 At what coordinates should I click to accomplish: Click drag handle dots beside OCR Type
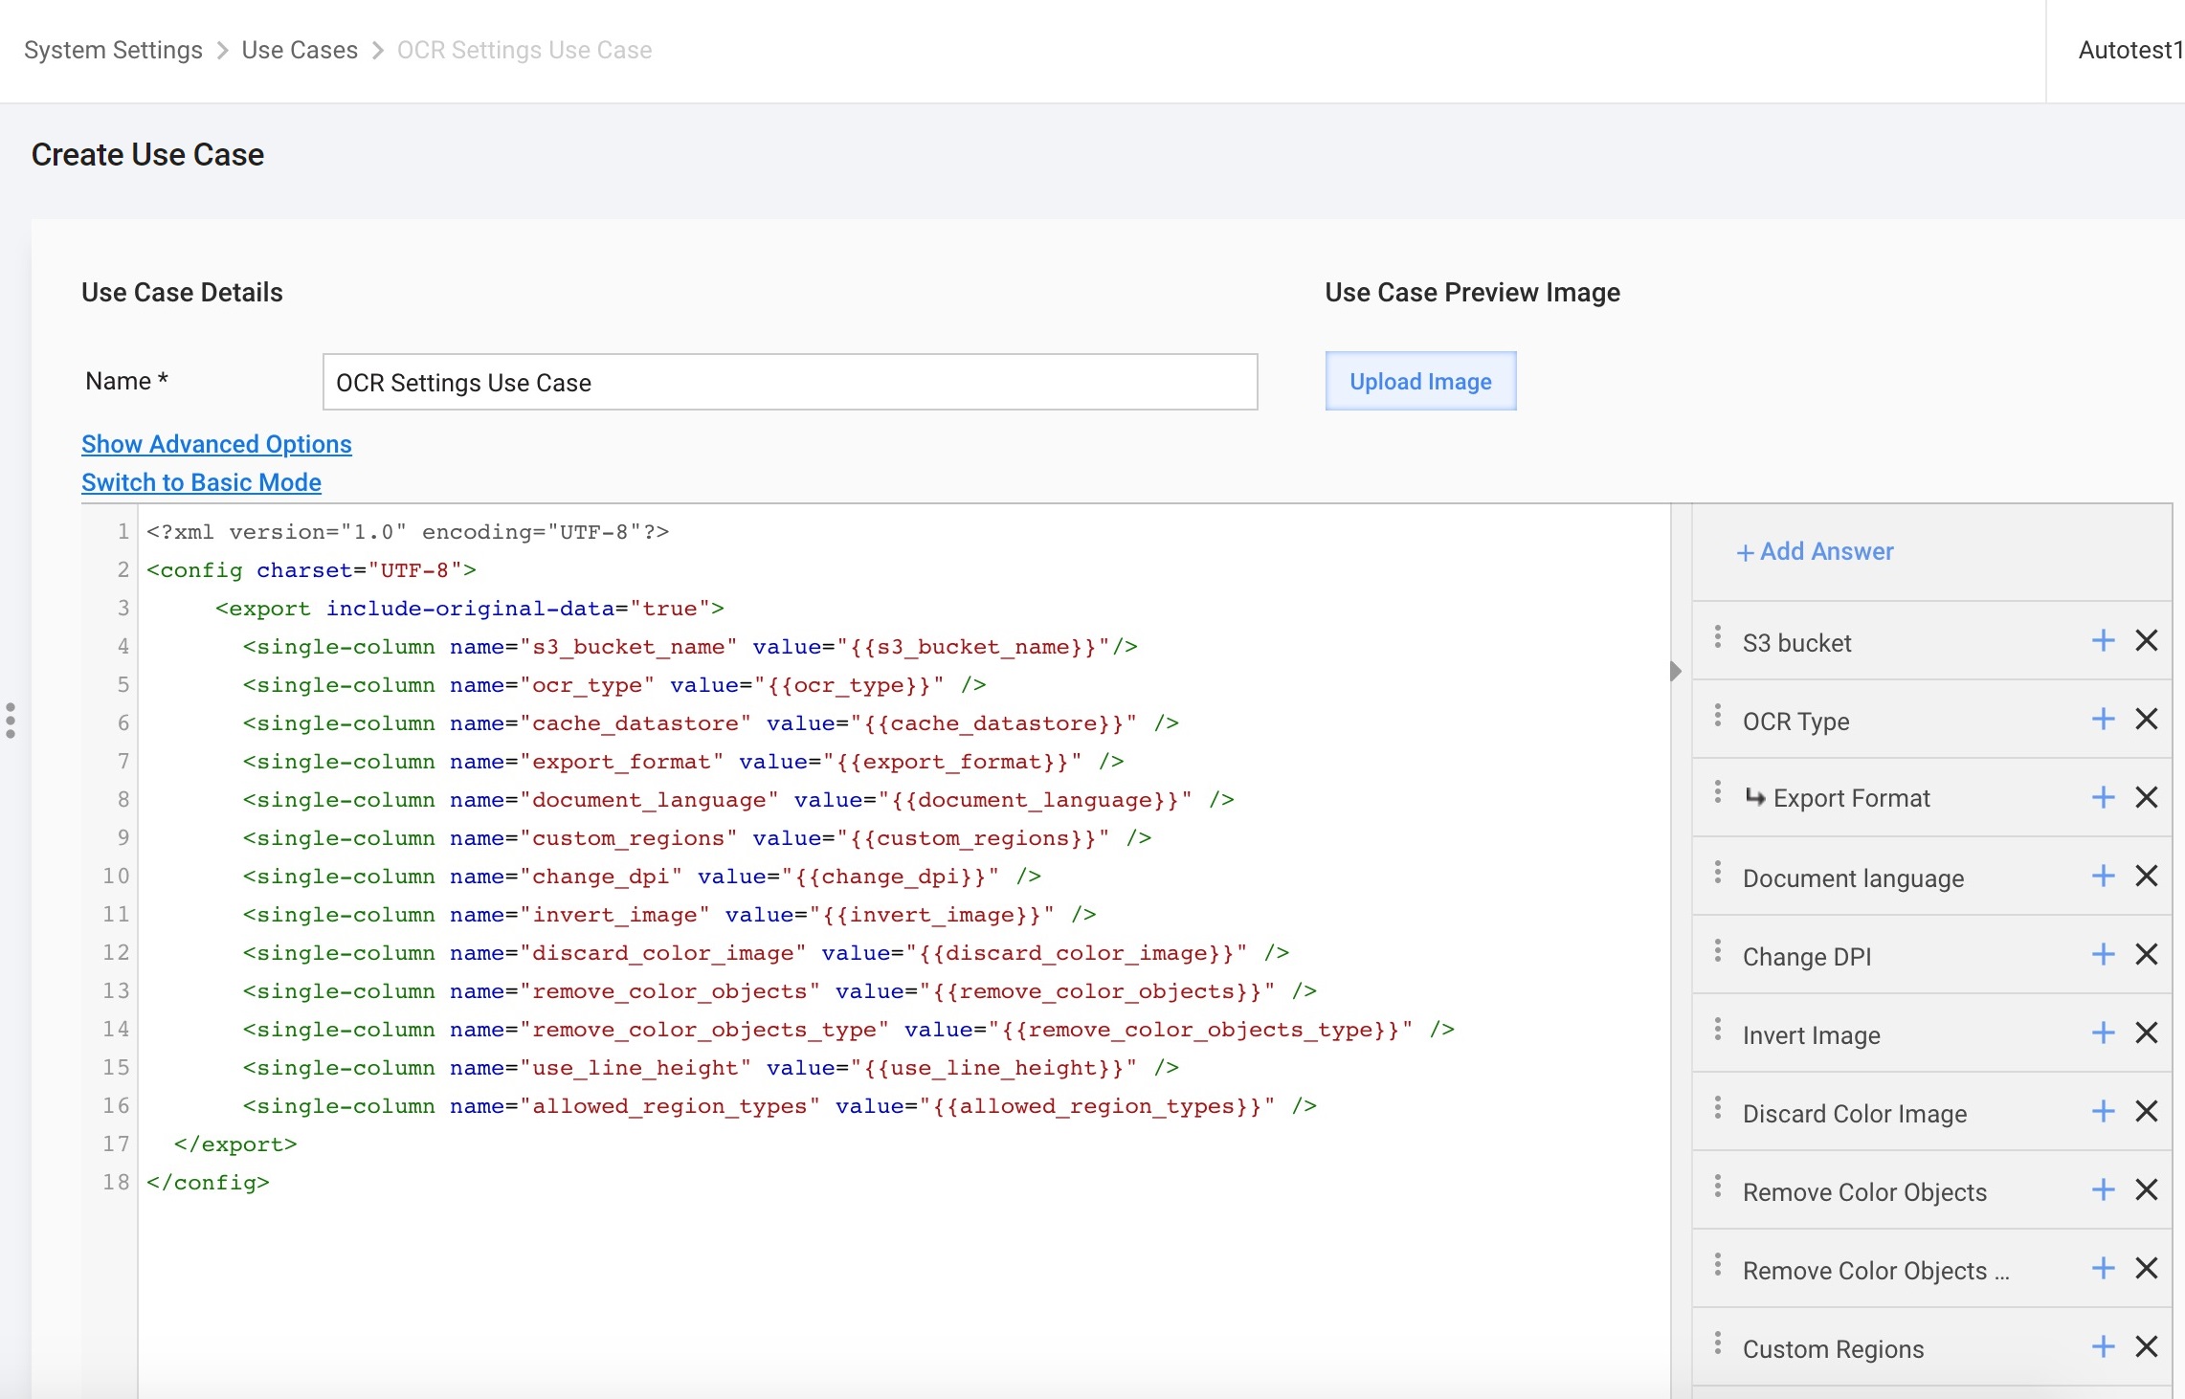point(1718,715)
